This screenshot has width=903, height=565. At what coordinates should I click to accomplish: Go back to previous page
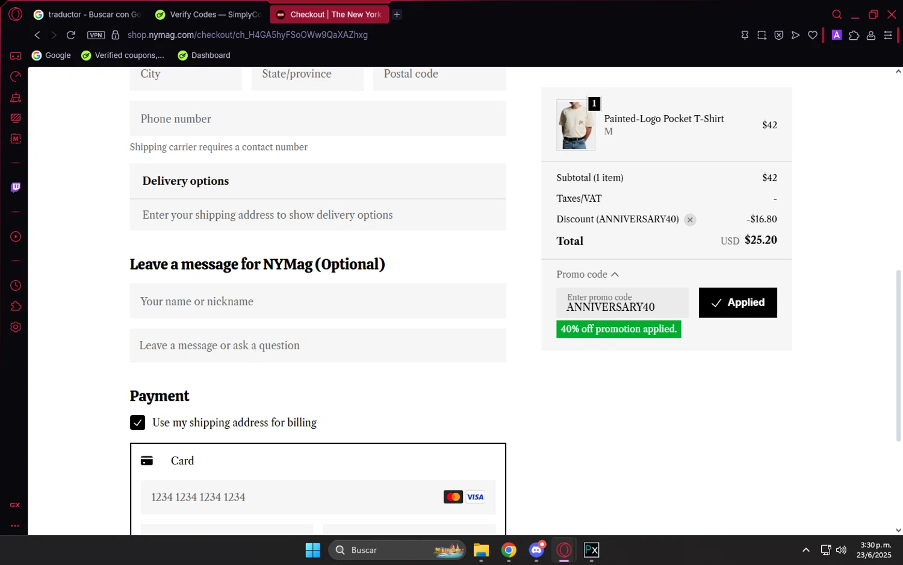point(37,35)
